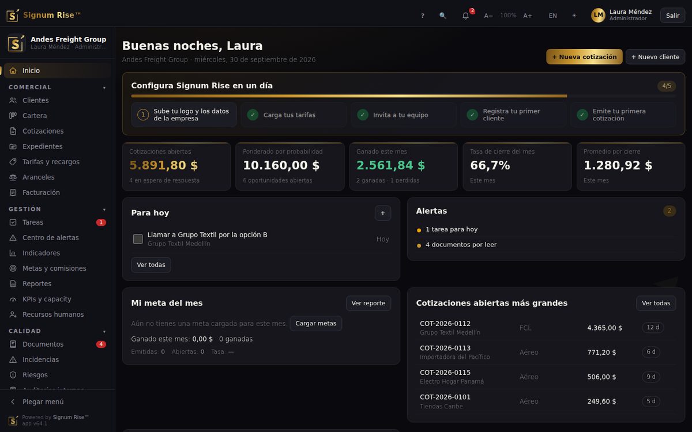The height and width of the screenshot is (432, 692).
Task: Click the Promedio por cierre 1.280,92 $ card
Action: pos(631,166)
